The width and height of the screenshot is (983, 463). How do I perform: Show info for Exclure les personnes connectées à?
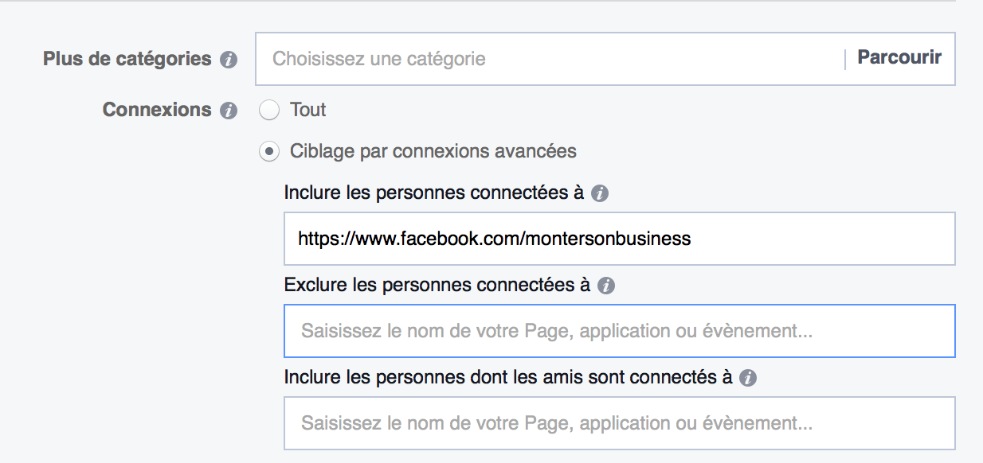pos(606,286)
